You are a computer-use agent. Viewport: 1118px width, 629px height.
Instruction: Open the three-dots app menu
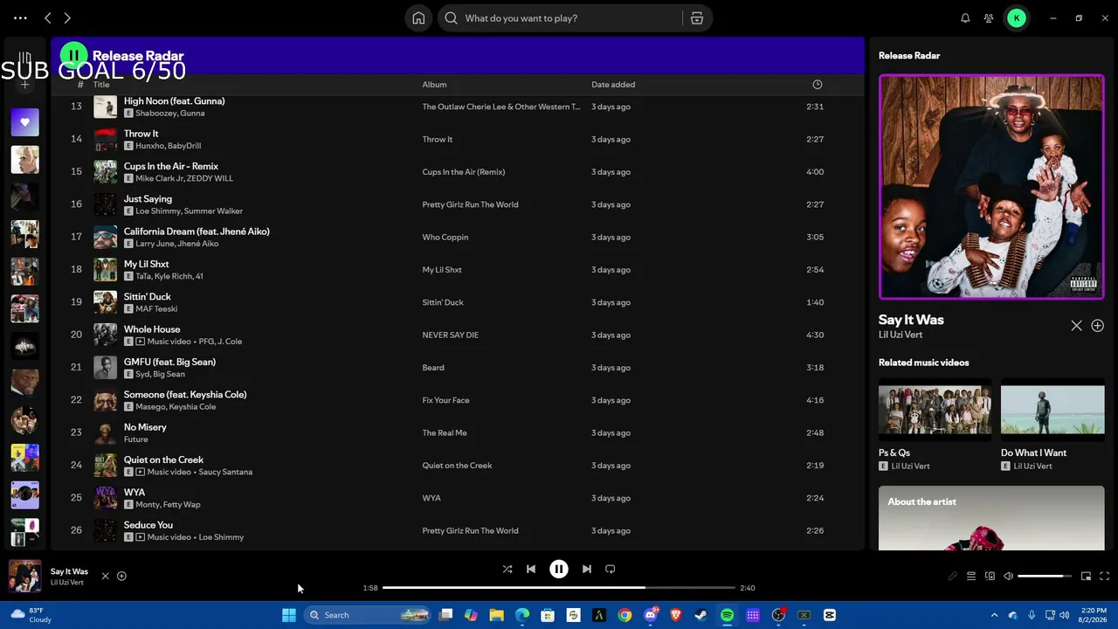pos(20,18)
